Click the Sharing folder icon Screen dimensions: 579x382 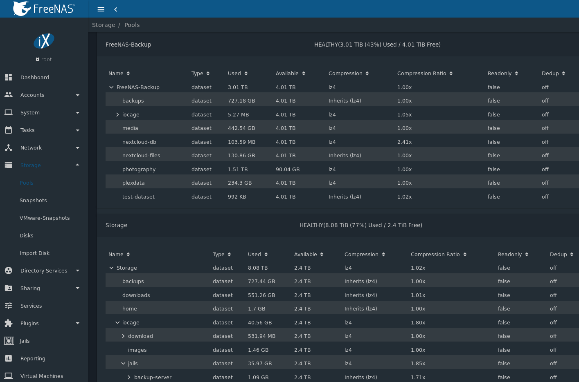9,288
